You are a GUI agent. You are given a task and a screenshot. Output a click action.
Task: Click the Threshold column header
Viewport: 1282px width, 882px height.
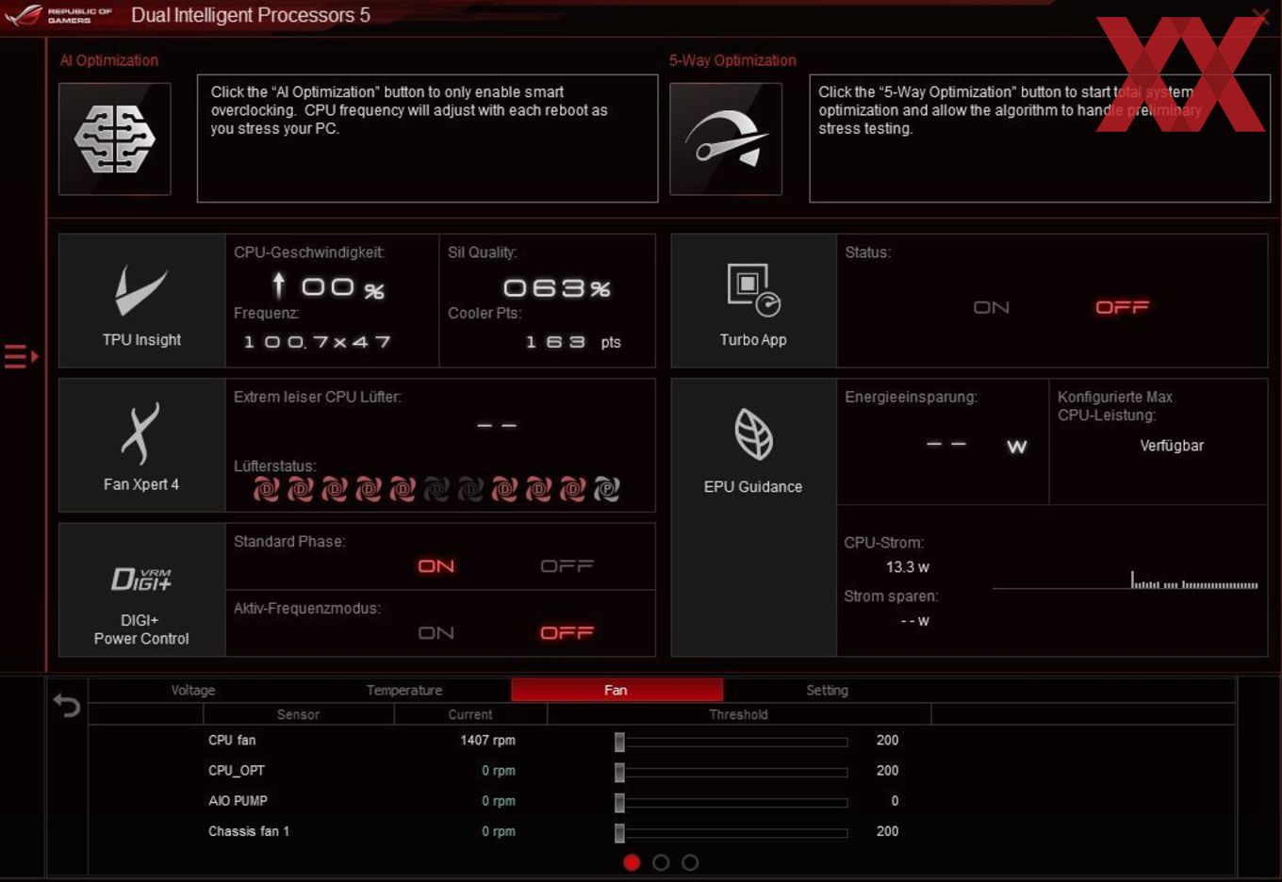click(x=739, y=714)
